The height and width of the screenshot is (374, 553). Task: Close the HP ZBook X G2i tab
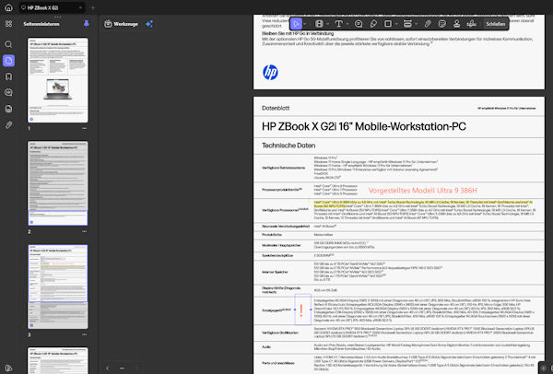click(80, 7)
